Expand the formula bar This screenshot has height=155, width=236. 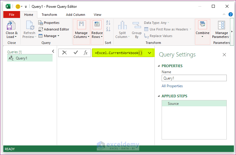[x=149, y=53]
